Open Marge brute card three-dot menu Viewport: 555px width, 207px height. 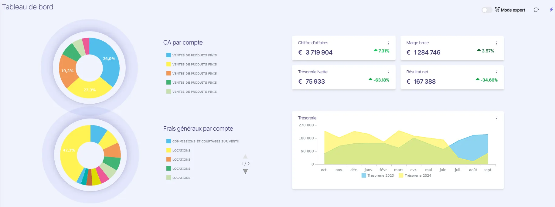point(497,43)
